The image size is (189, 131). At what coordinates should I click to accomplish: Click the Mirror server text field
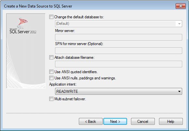pos(119,37)
